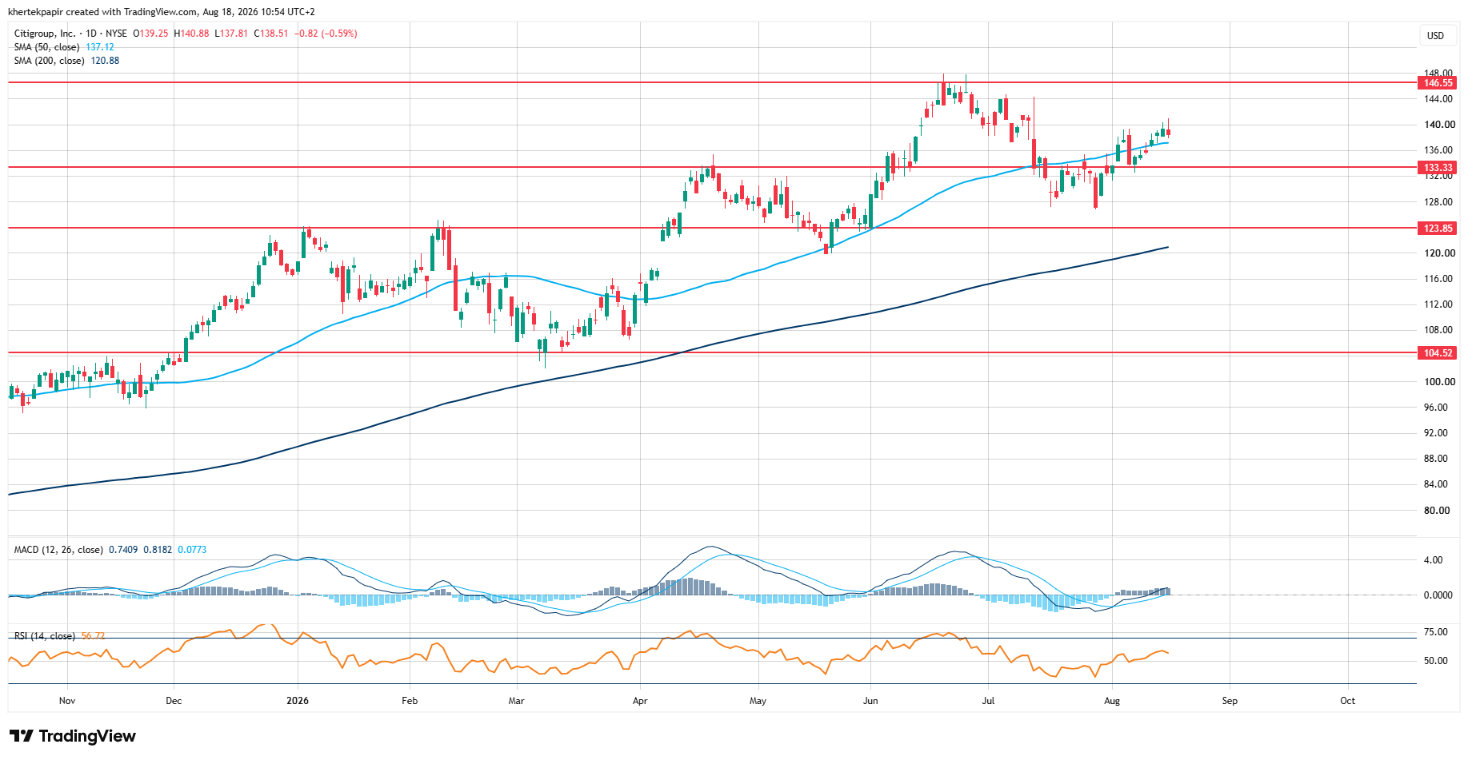Open the USD currency selector
Viewport: 1468px width, 760px height.
pyautogui.click(x=1435, y=35)
